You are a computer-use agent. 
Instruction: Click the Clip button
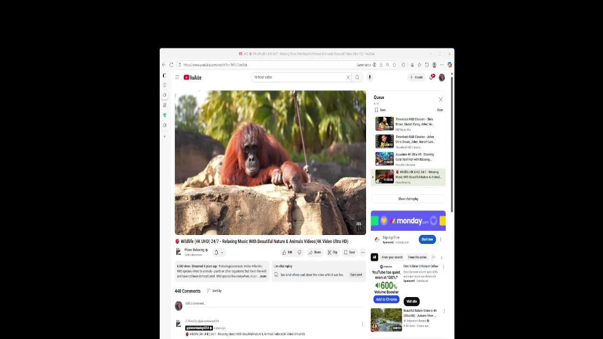click(x=333, y=252)
